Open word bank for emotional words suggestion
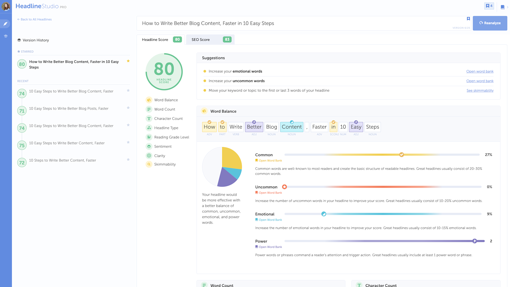The height and width of the screenshot is (287, 510). (x=480, y=71)
